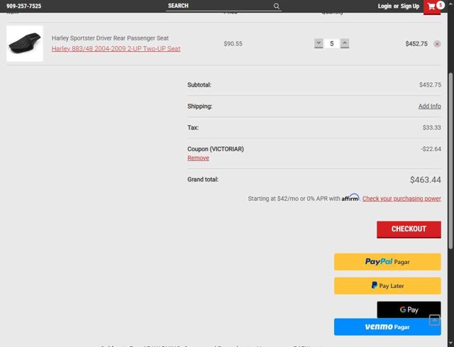This screenshot has width=454, height=347.
Task: Click the phone number 909-257-7525
Action: (x=23, y=6)
